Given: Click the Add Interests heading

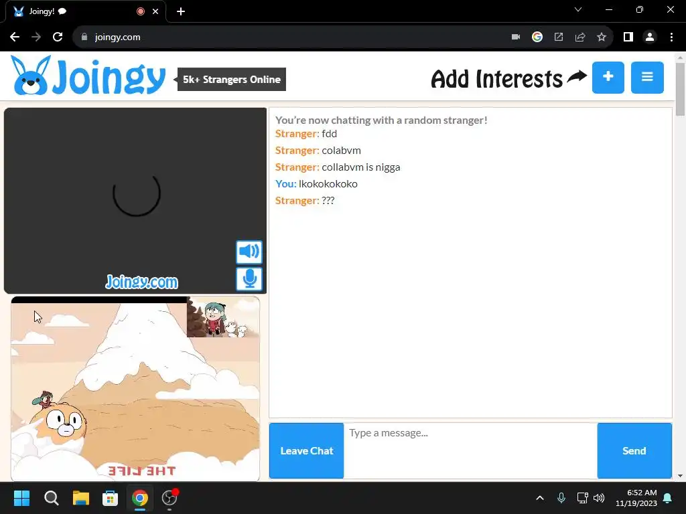Looking at the screenshot, I should [496, 79].
